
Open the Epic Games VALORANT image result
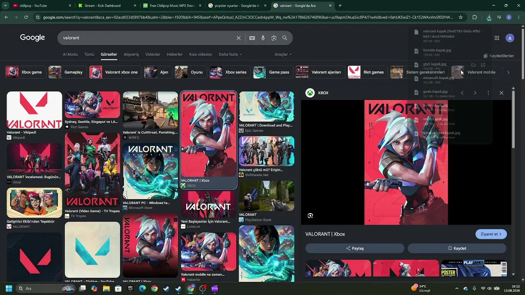267,112
